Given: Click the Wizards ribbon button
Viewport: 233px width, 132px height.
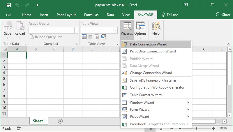Looking at the screenshot, I should [127, 30].
